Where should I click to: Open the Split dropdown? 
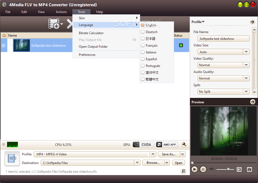click(246, 92)
